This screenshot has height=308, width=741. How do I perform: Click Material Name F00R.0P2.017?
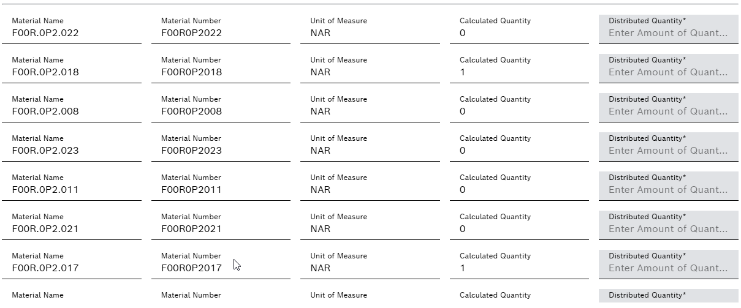(x=45, y=268)
